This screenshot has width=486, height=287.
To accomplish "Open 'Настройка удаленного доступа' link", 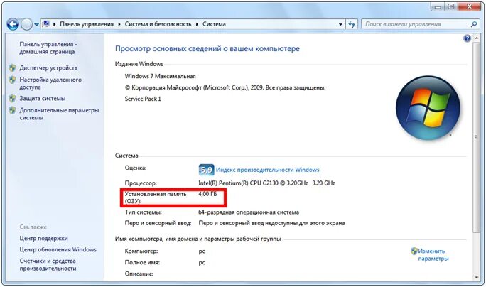I will coord(50,83).
